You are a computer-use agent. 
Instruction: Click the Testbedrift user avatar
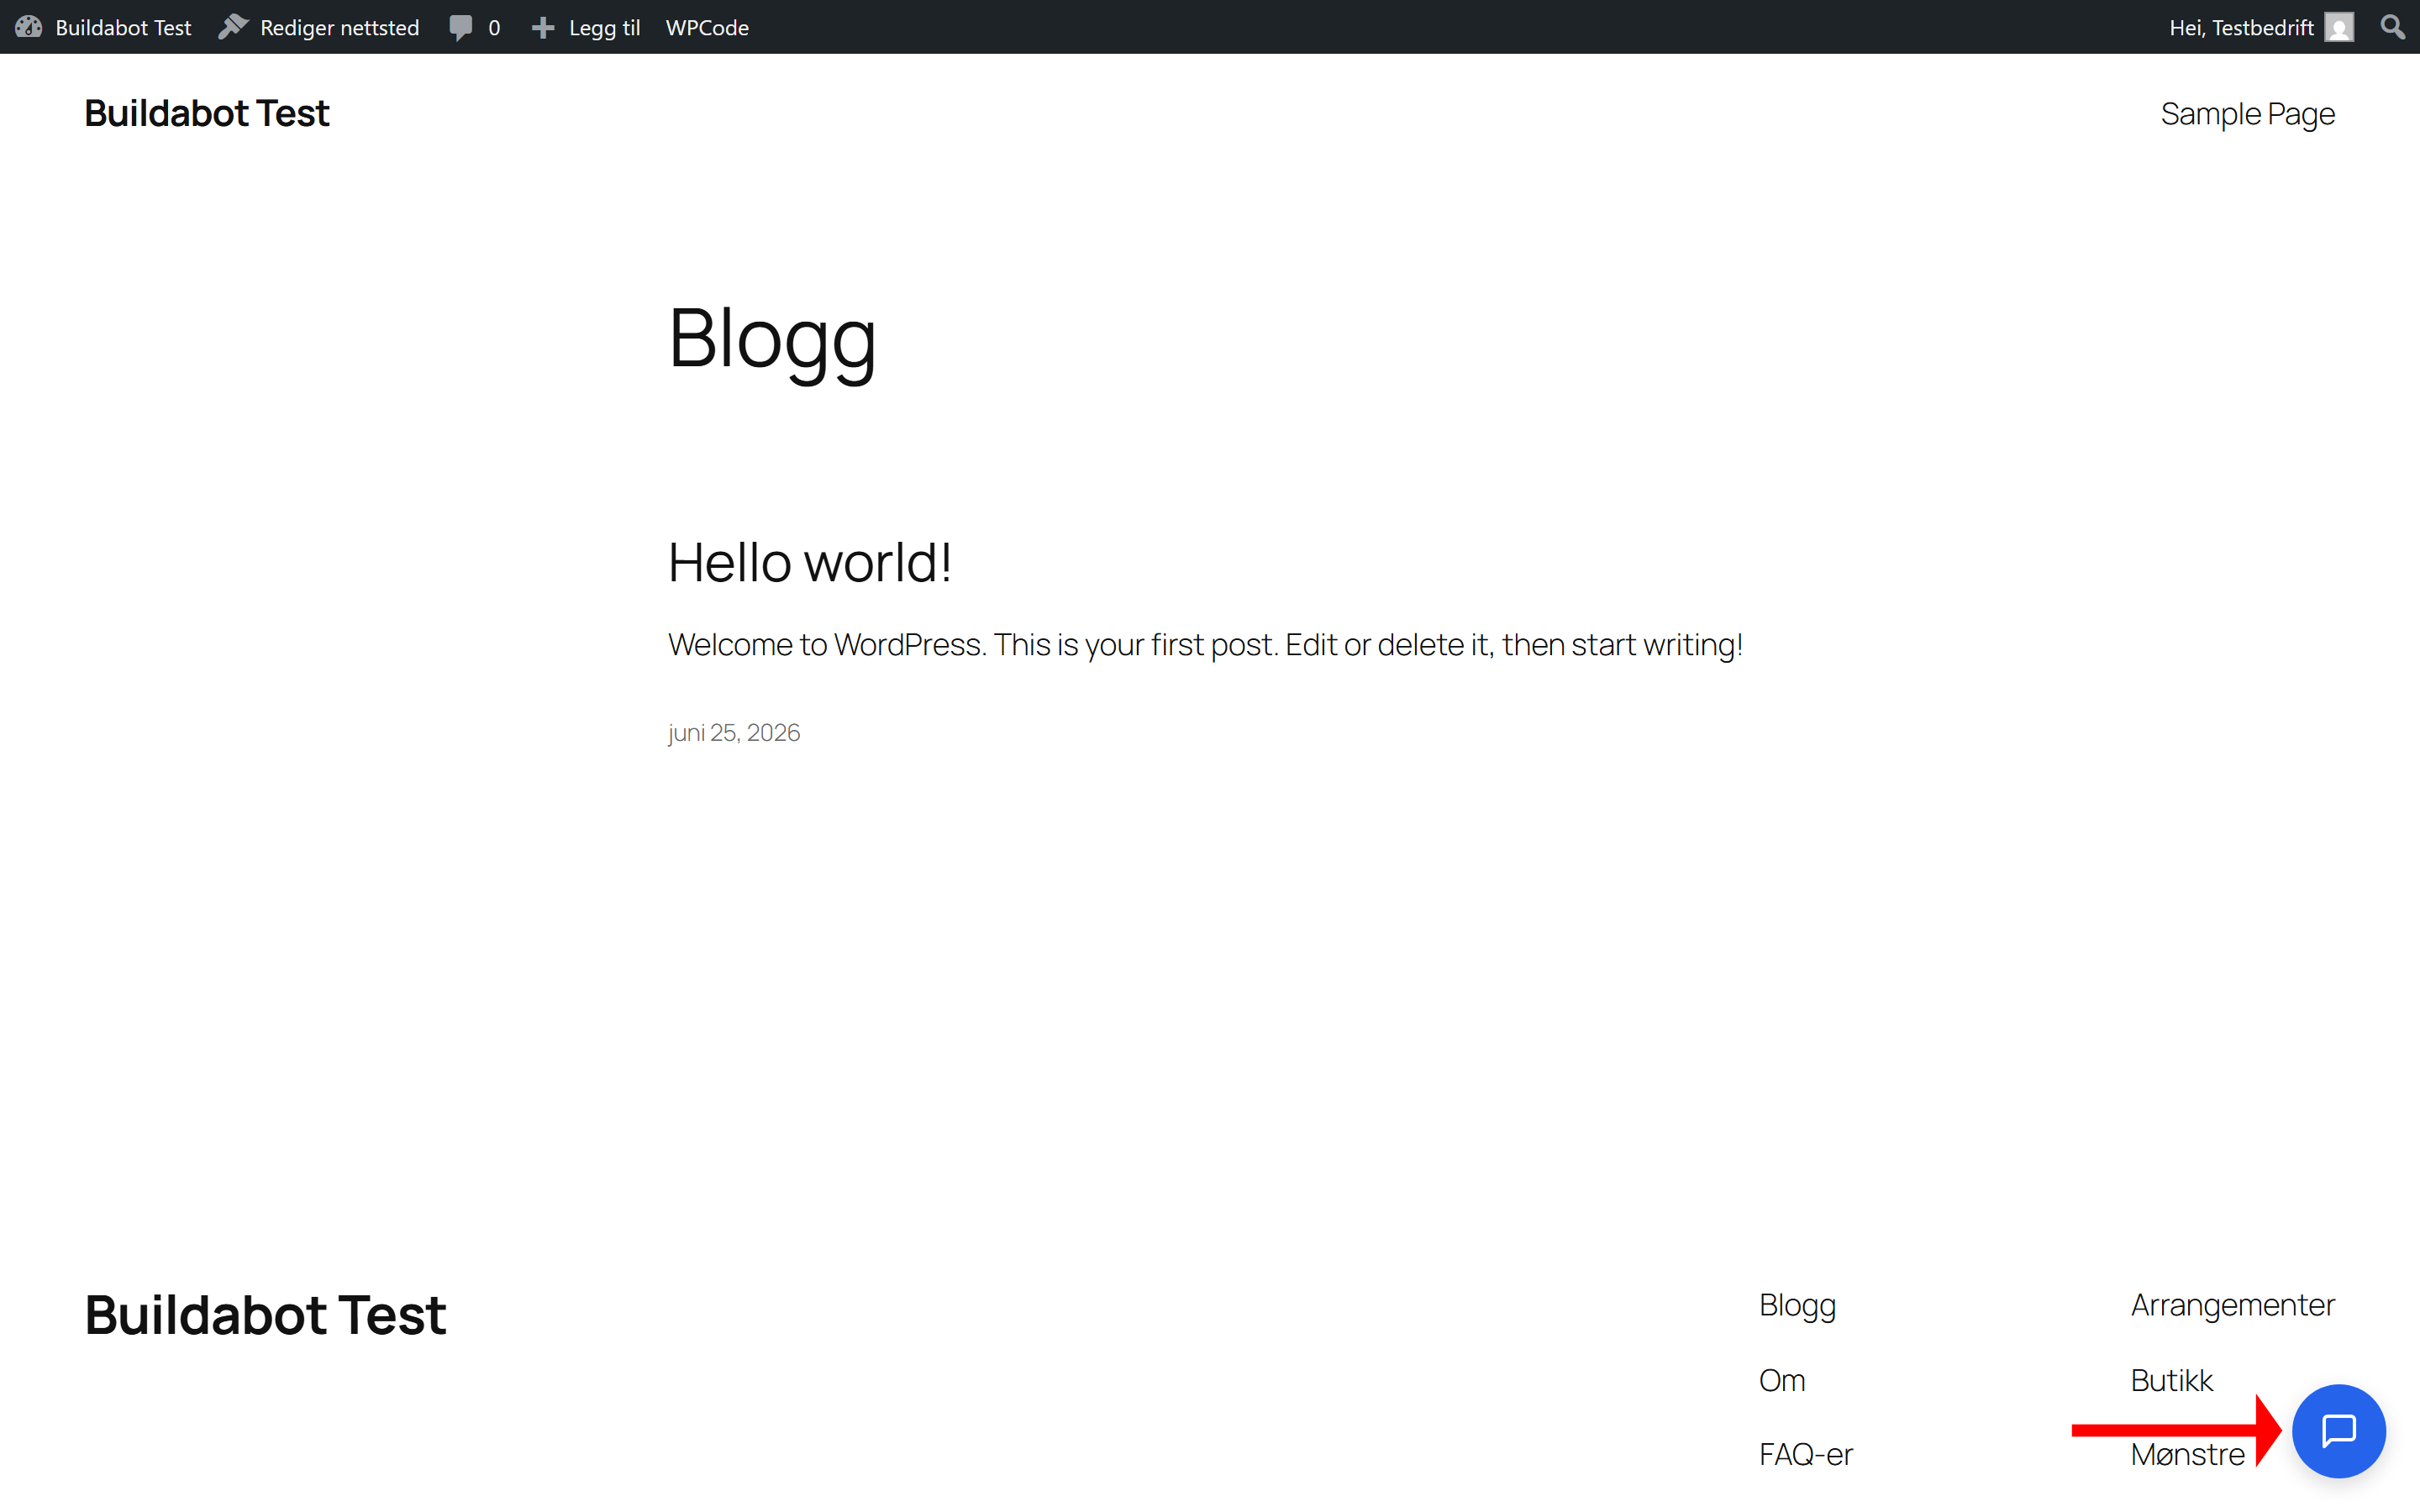[x=2339, y=27]
